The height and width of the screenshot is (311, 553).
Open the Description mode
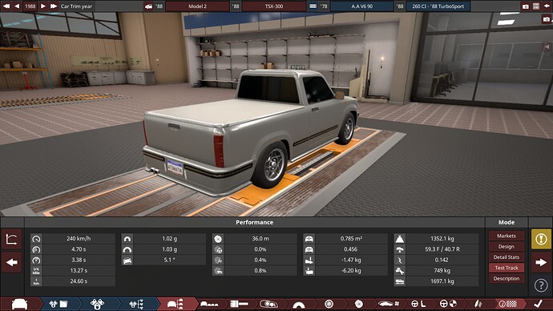click(506, 279)
